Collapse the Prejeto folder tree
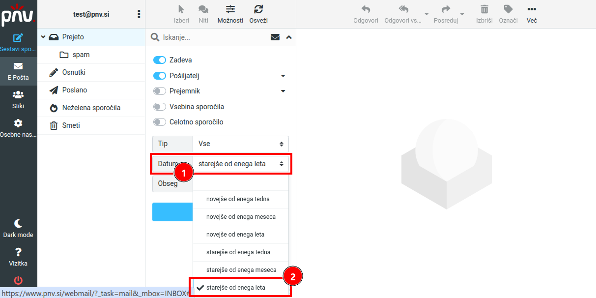Screen dimensions: 596x298 pyautogui.click(x=43, y=37)
